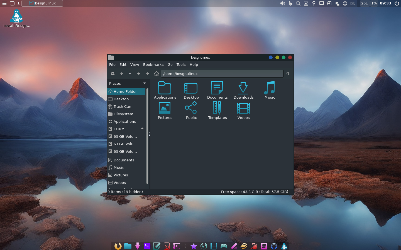Open the globe dock icon
Image resolution: width=401 pixels, height=250 pixels.
pos(204,246)
